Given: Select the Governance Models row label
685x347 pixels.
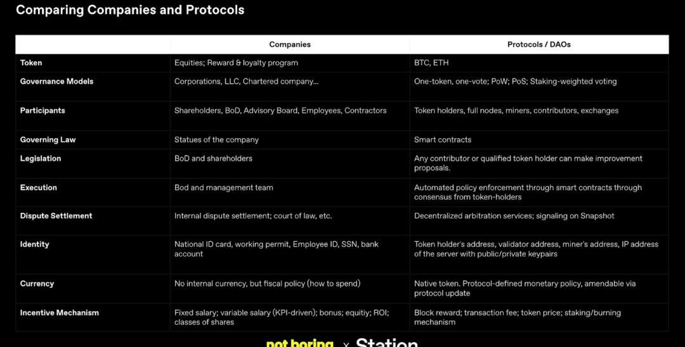Looking at the screenshot, I should (56, 81).
